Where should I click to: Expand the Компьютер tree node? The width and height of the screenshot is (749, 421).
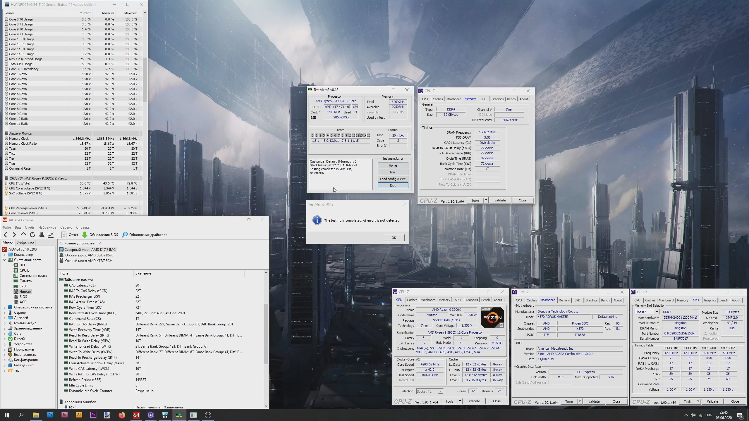(4, 255)
